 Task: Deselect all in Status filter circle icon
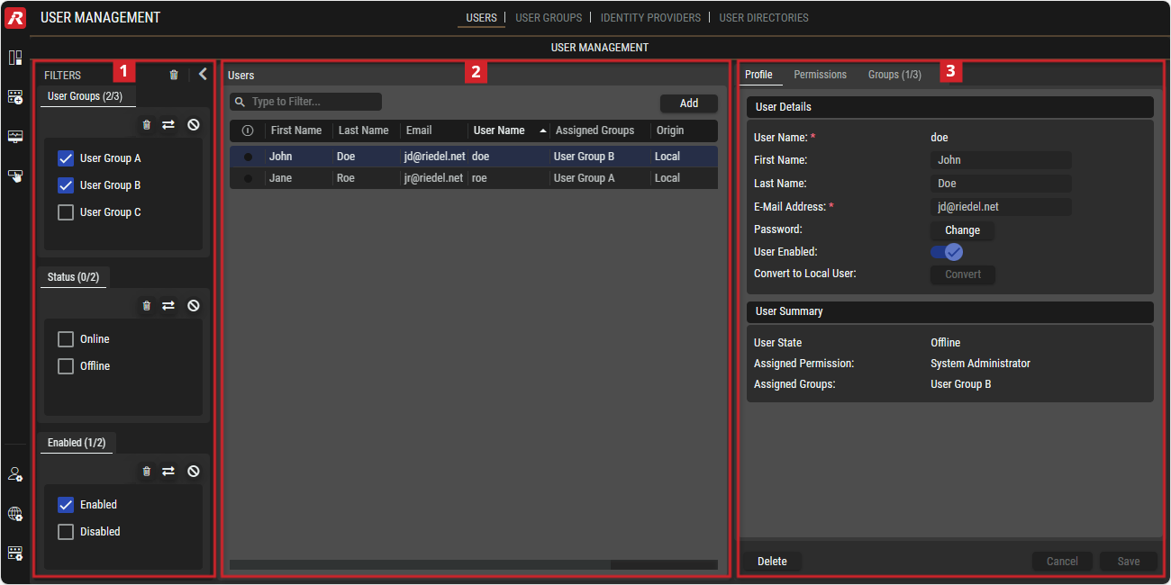pos(194,306)
